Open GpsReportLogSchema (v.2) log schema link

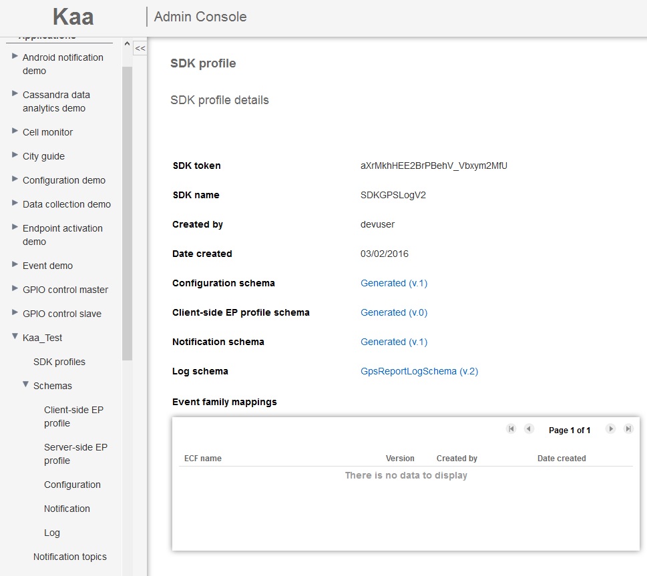[419, 371]
